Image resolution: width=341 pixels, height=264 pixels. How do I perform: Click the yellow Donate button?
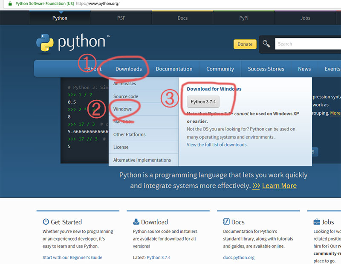(x=245, y=44)
